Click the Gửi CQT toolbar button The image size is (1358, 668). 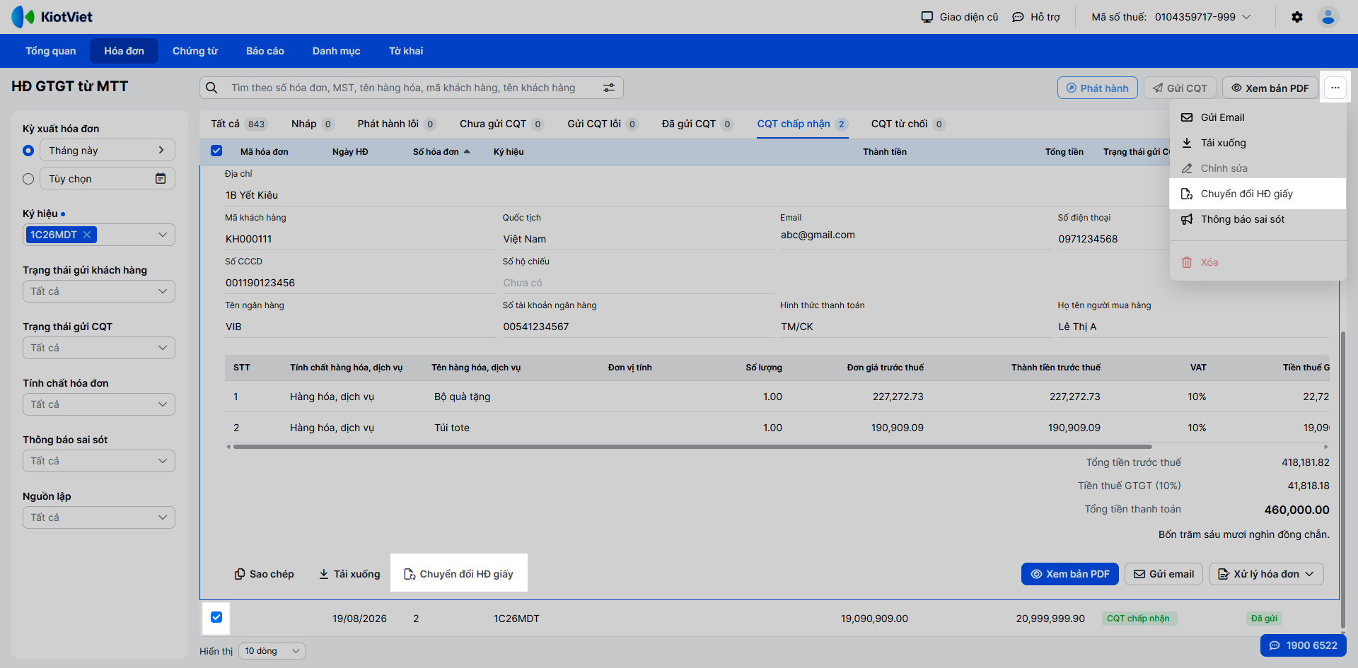(x=1180, y=88)
